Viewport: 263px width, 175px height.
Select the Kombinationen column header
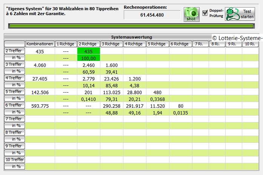[40, 44]
